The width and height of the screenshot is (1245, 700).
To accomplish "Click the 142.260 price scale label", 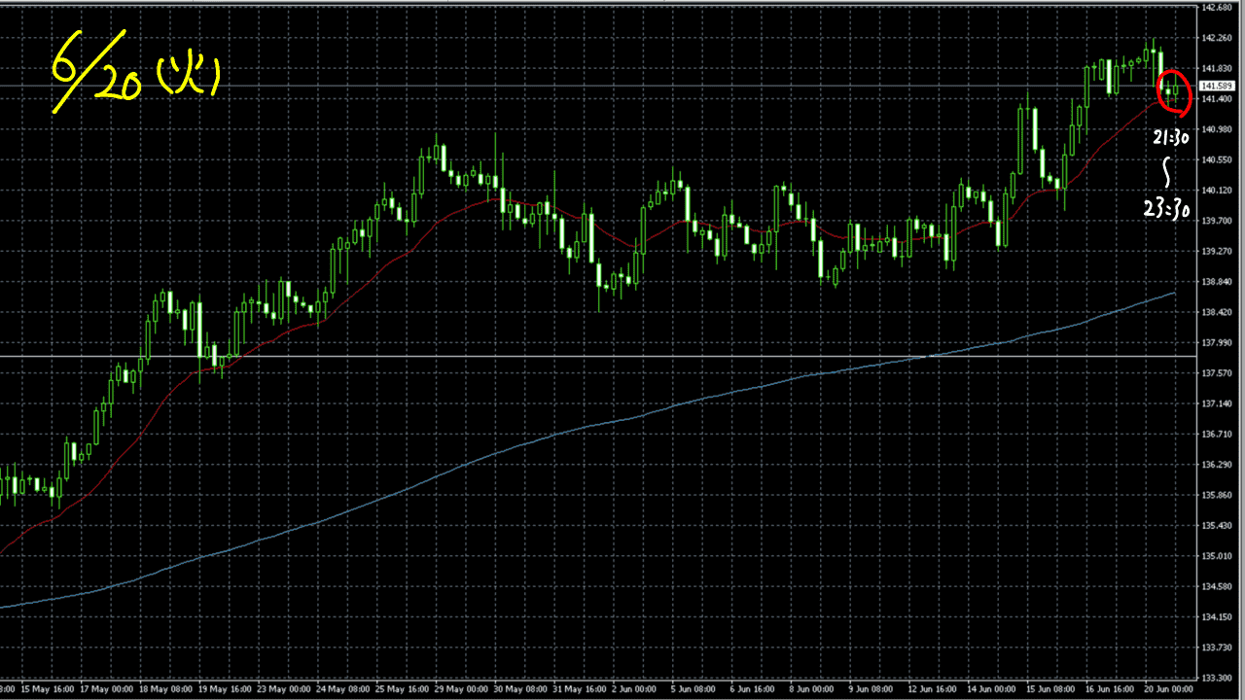I will click(1218, 38).
